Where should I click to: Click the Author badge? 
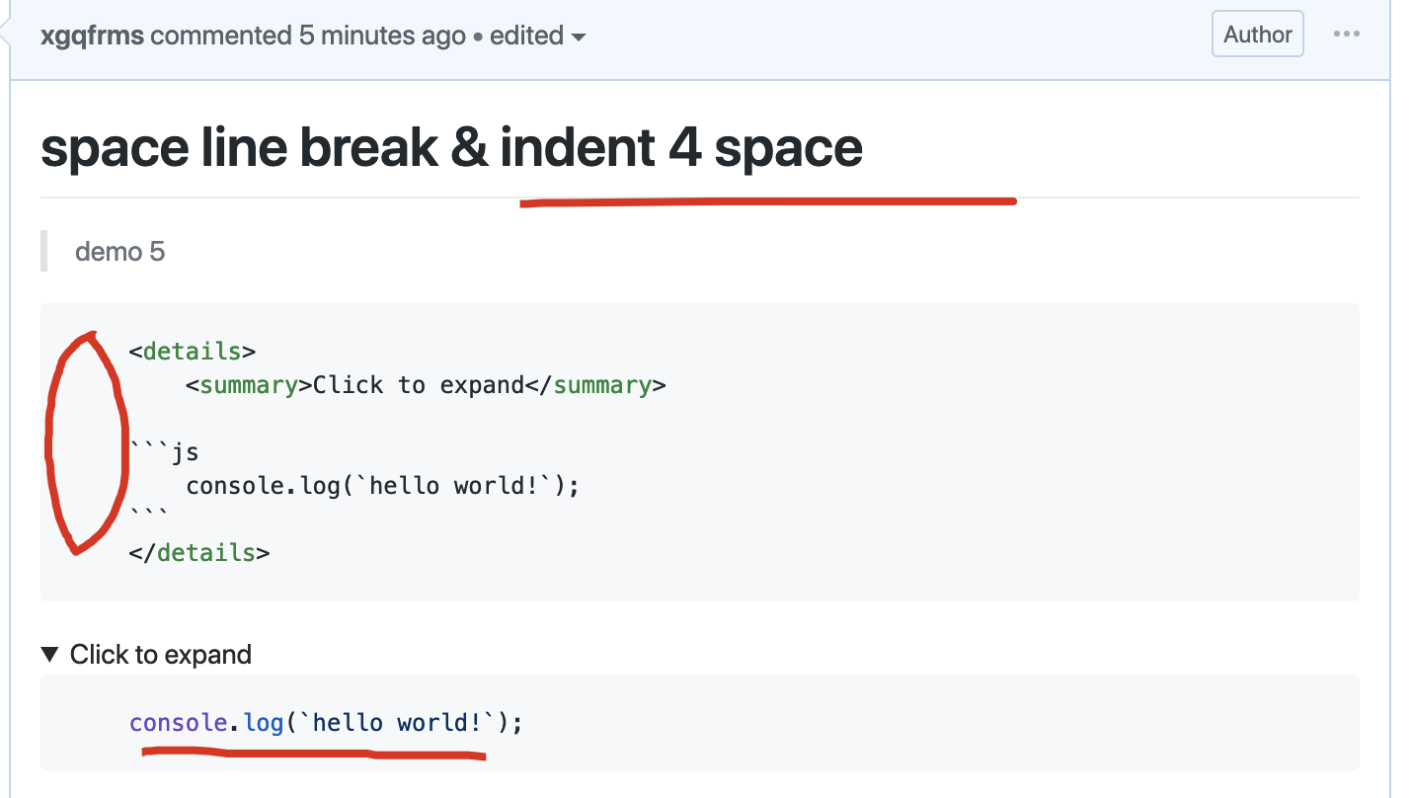[x=1258, y=35]
